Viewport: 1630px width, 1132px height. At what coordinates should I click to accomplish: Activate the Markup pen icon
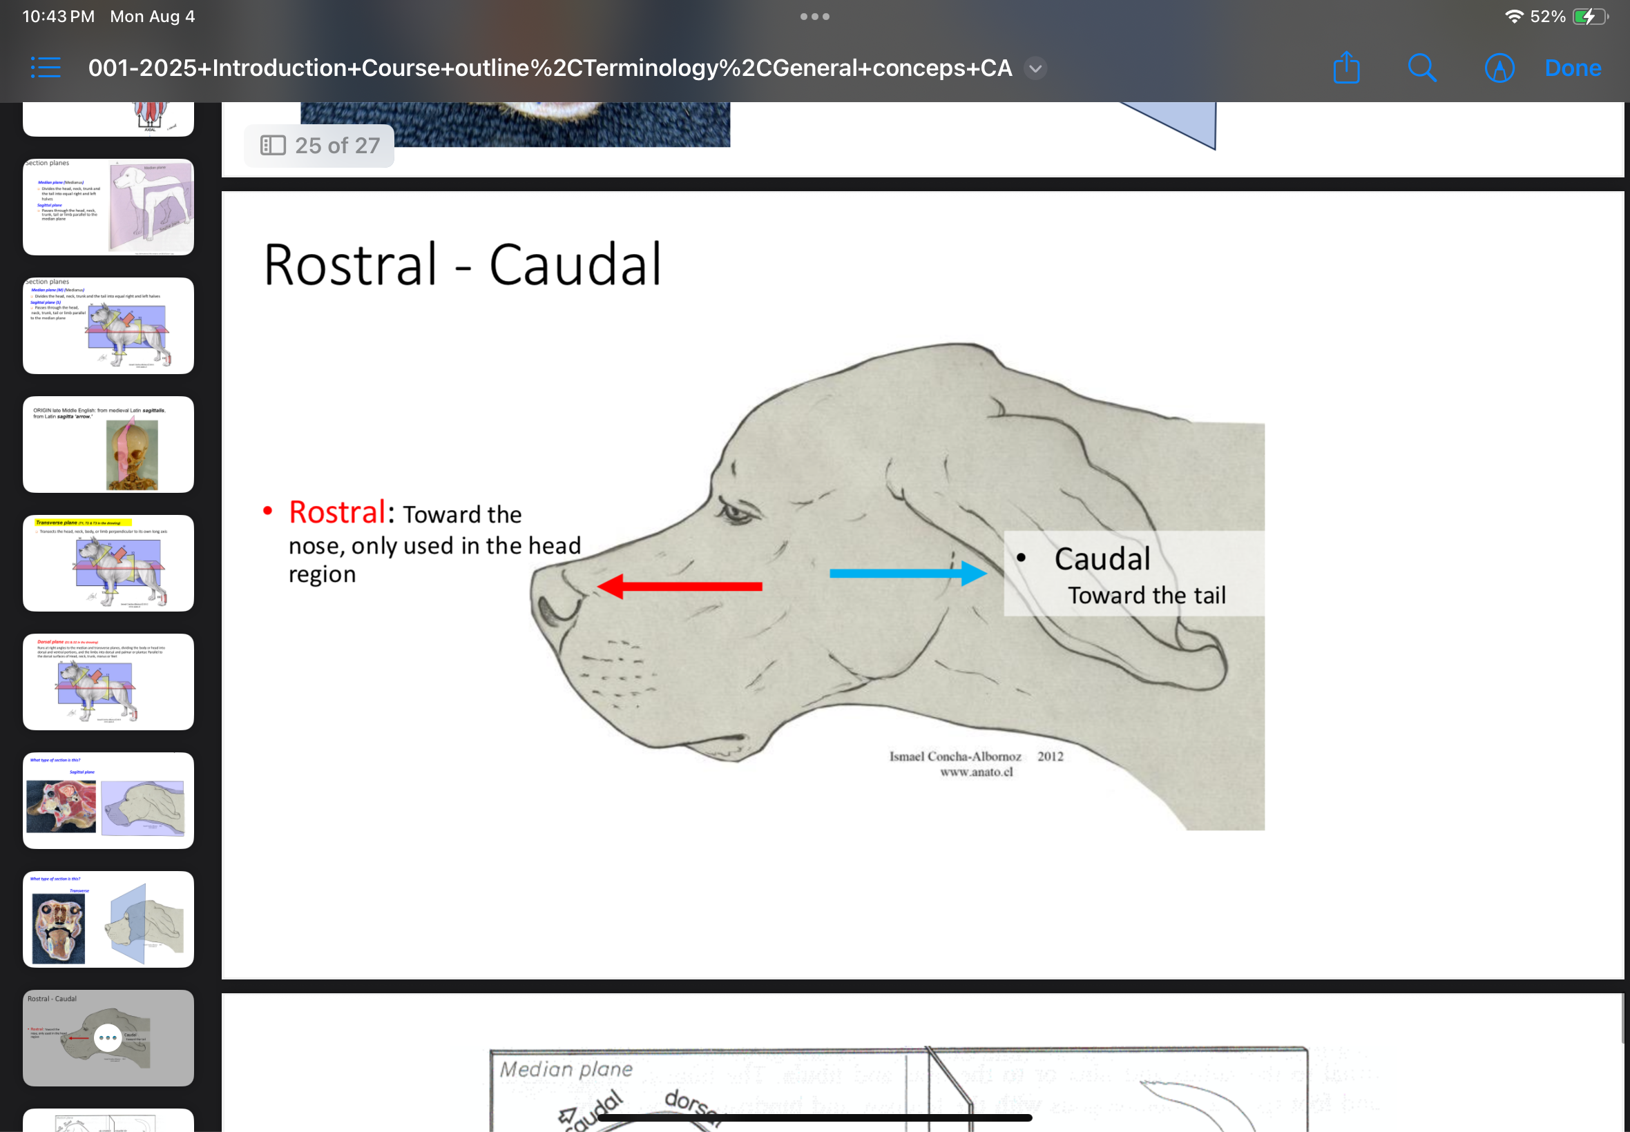tap(1499, 68)
